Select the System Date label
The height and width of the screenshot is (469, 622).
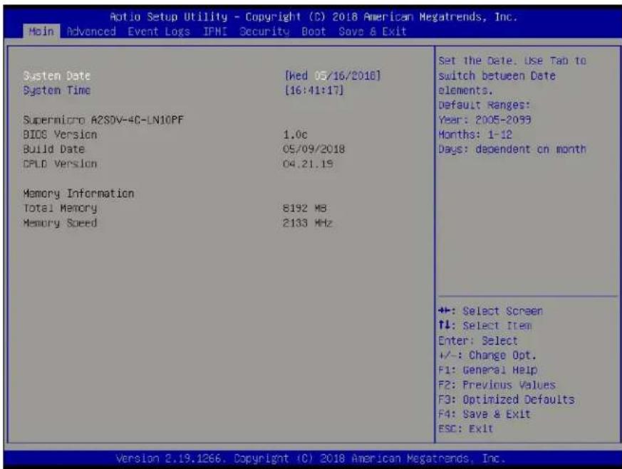(x=57, y=75)
